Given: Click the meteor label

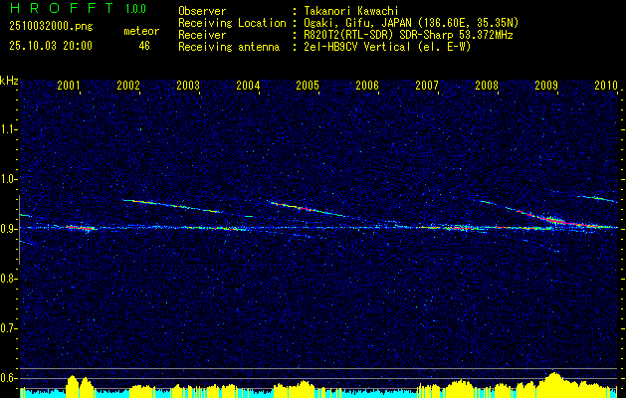Looking at the screenshot, I should (141, 31).
